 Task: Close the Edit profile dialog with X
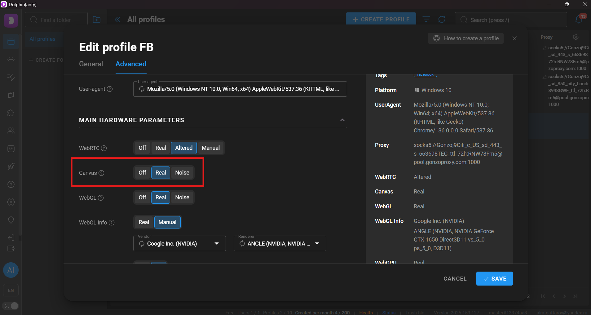pyautogui.click(x=514, y=38)
